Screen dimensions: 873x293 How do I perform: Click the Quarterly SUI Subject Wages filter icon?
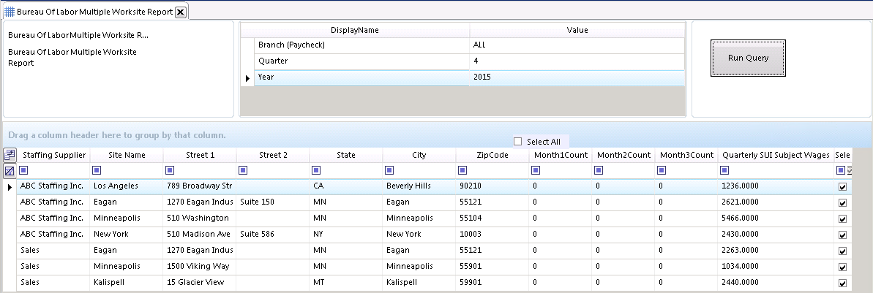pyautogui.click(x=724, y=170)
